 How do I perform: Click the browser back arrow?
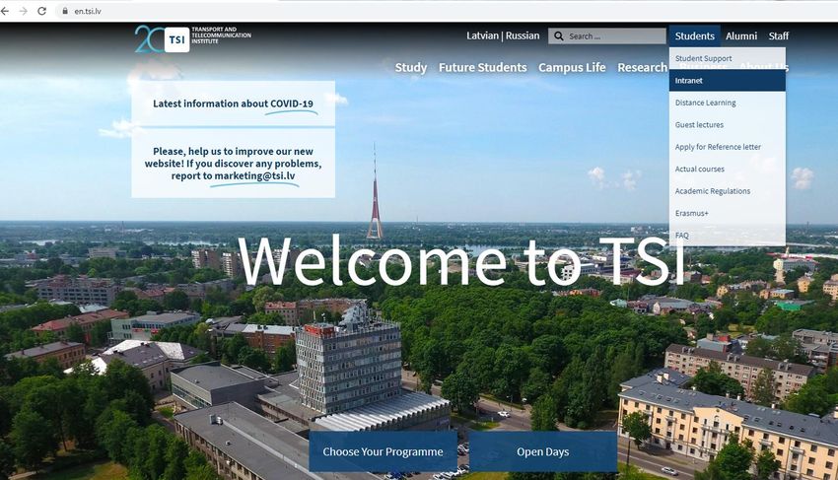[5, 11]
